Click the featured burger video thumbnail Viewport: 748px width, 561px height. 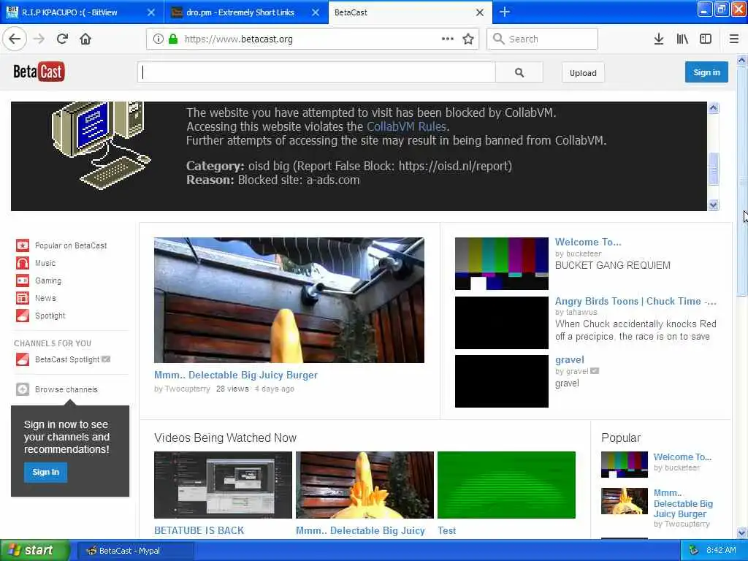pyautogui.click(x=289, y=300)
